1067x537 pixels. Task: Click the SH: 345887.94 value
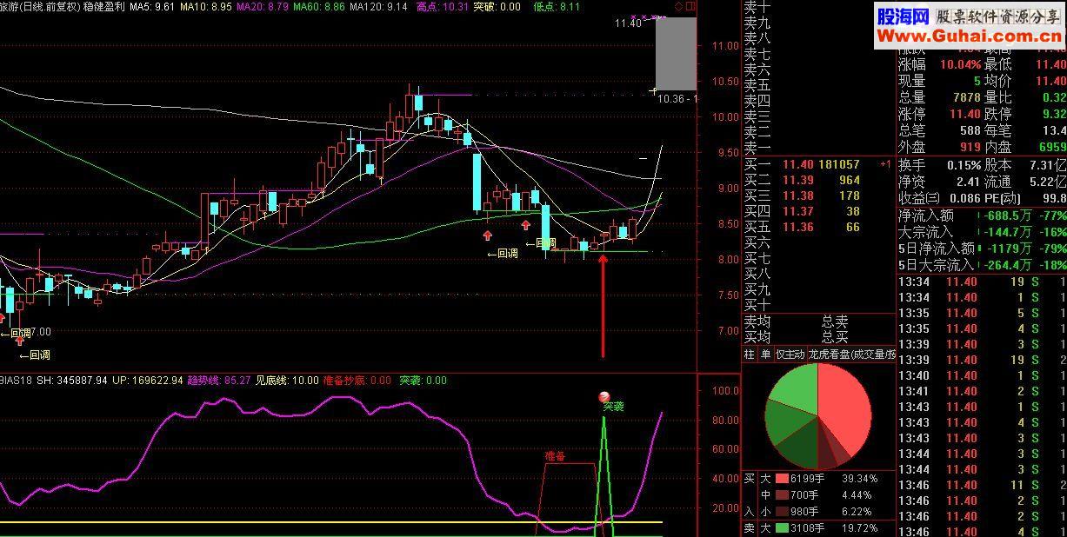coord(72,381)
